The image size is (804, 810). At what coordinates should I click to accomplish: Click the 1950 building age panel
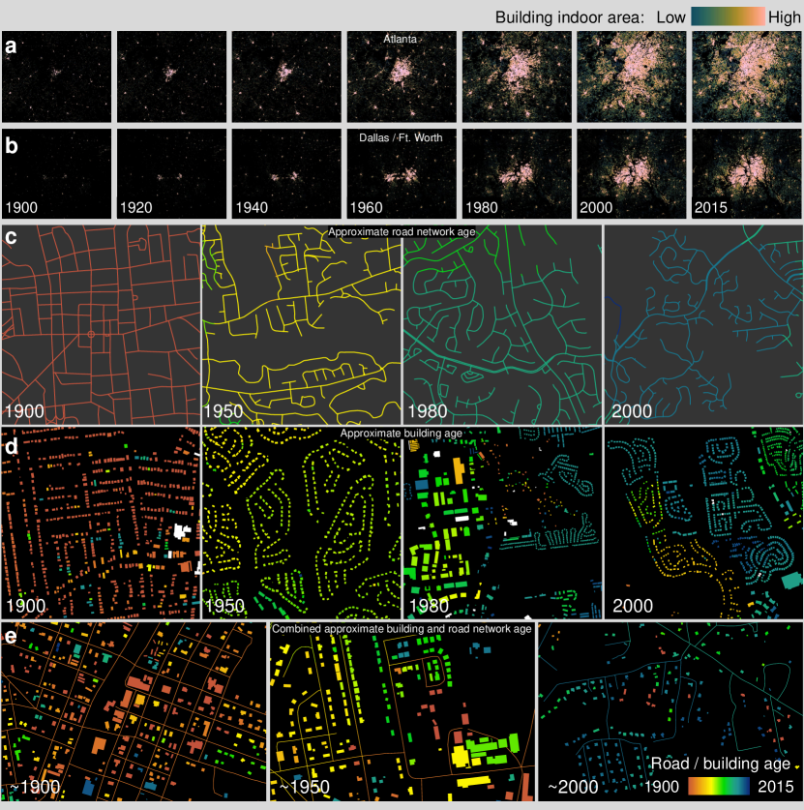(x=301, y=523)
